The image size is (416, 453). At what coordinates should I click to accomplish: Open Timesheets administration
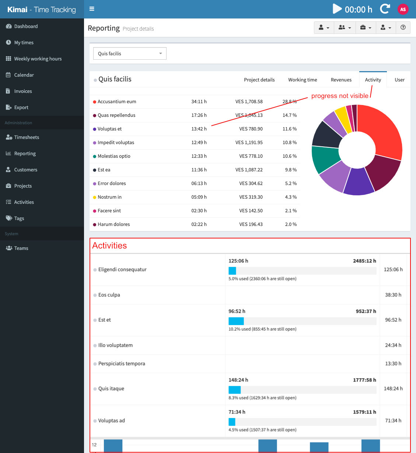point(42,137)
